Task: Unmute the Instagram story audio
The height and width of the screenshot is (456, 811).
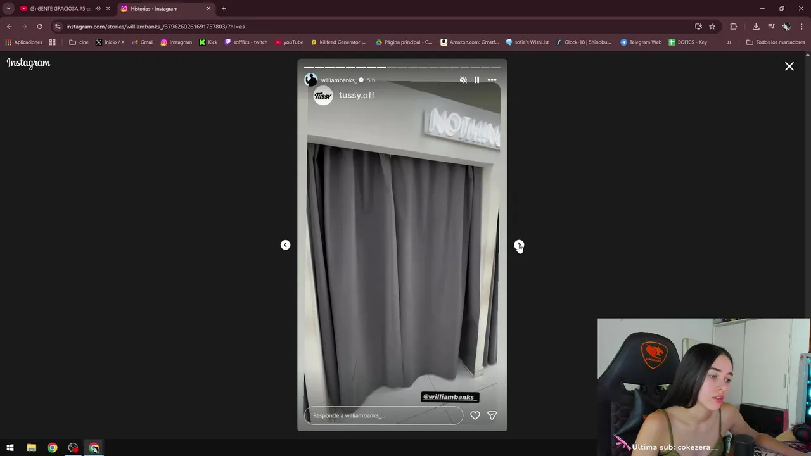Action: pos(463,80)
